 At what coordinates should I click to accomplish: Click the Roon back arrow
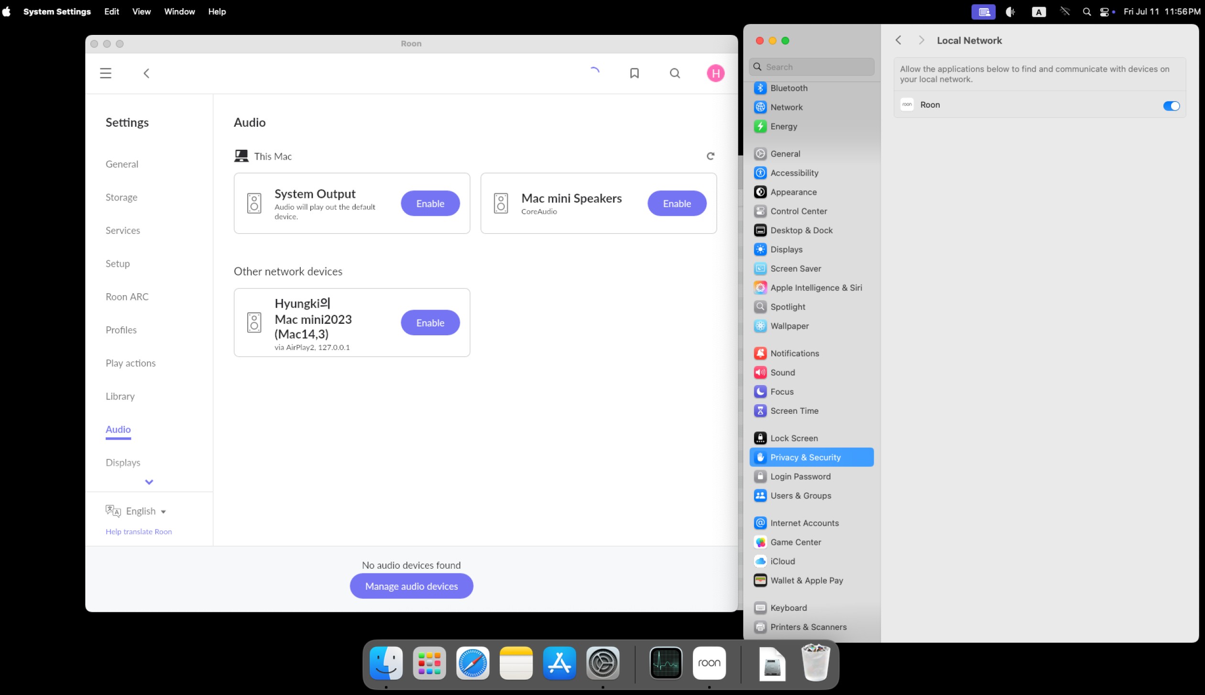pos(146,73)
